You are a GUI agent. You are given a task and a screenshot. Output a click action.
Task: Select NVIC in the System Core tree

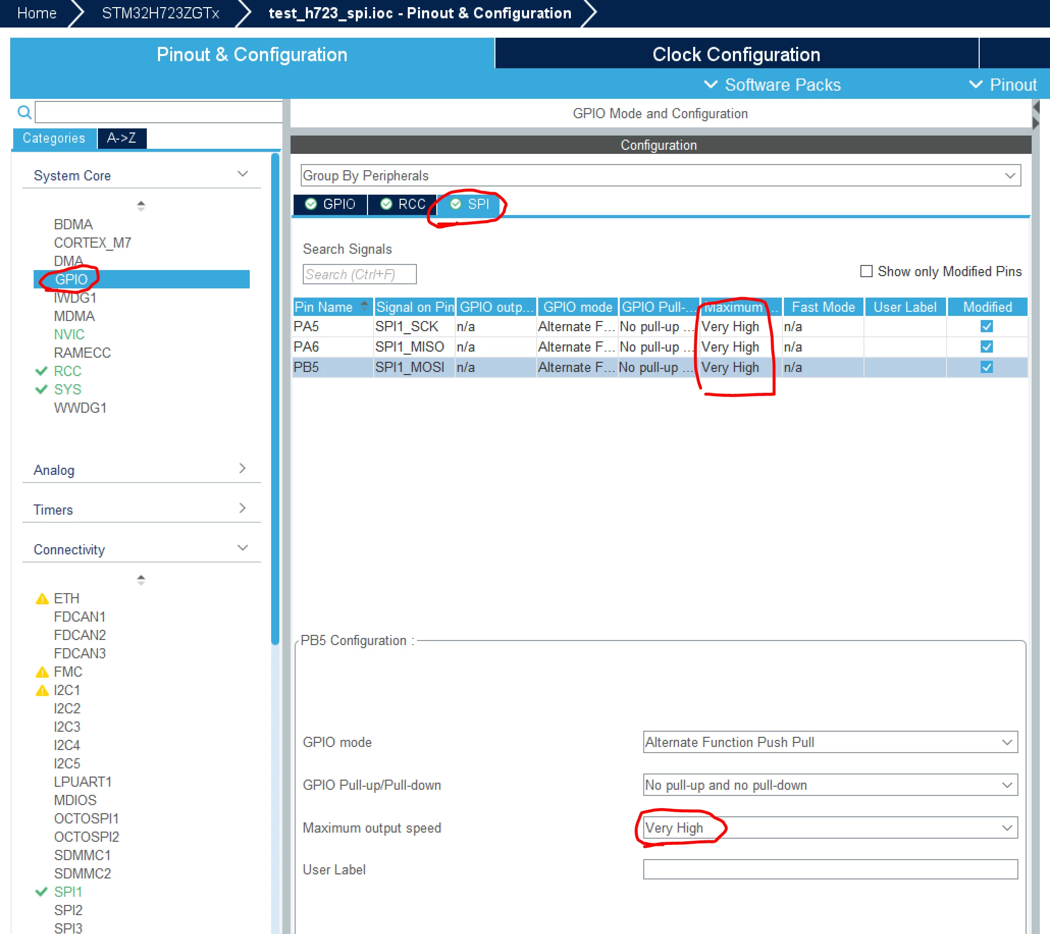(x=69, y=335)
